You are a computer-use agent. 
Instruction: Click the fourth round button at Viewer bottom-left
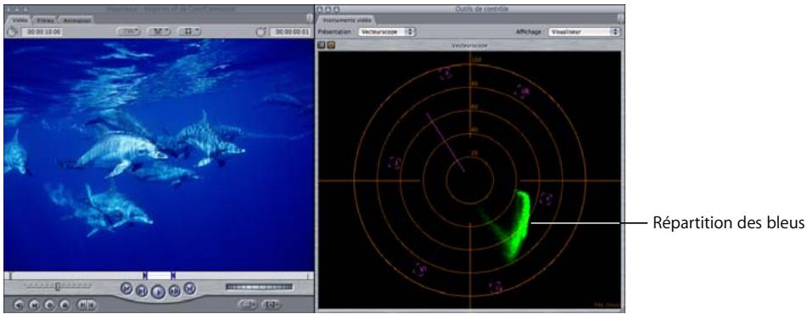[64, 305]
